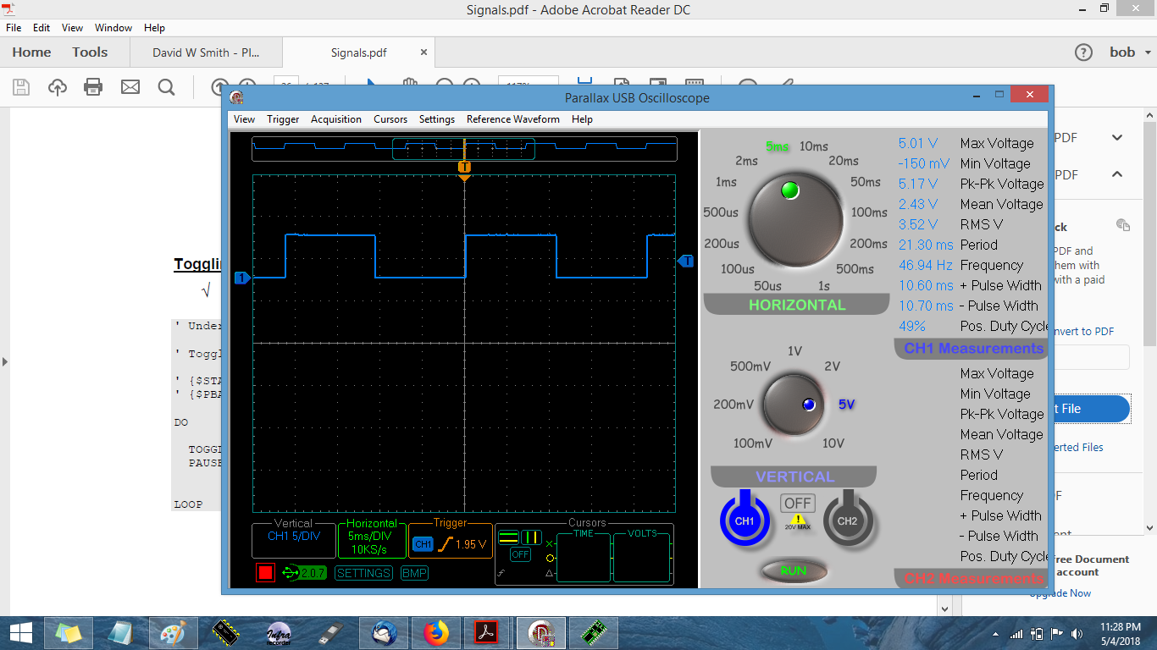The height and width of the screenshot is (650, 1157).
Task: Open the Cursors menu item
Action: click(390, 119)
